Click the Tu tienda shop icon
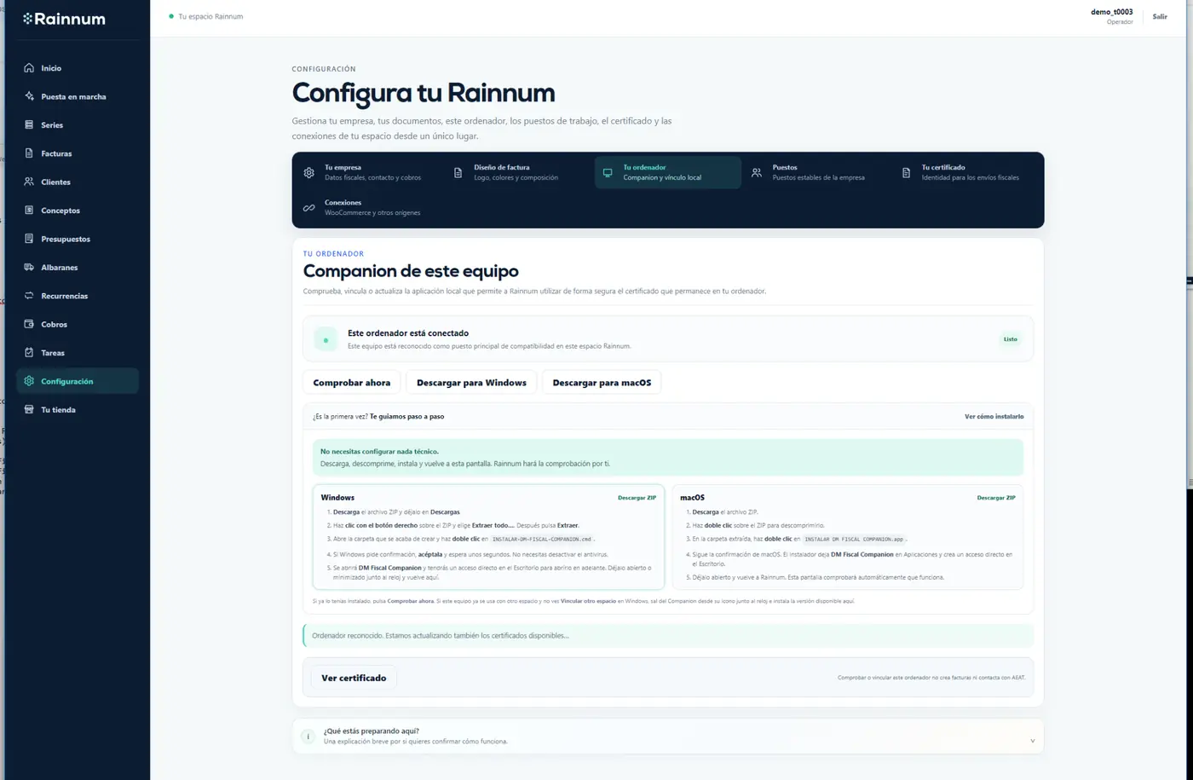The image size is (1193, 780). pos(29,410)
